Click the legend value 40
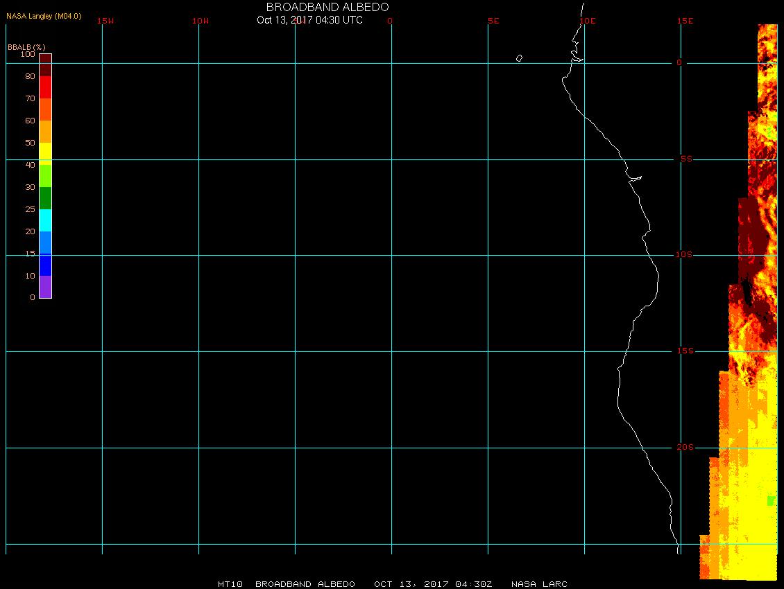Screen dimensions: 784x589 (x=31, y=165)
